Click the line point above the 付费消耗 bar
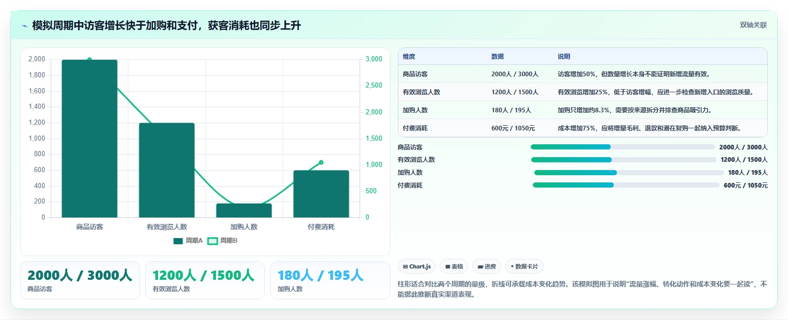The width and height of the screenshot is (788, 320). (x=321, y=162)
